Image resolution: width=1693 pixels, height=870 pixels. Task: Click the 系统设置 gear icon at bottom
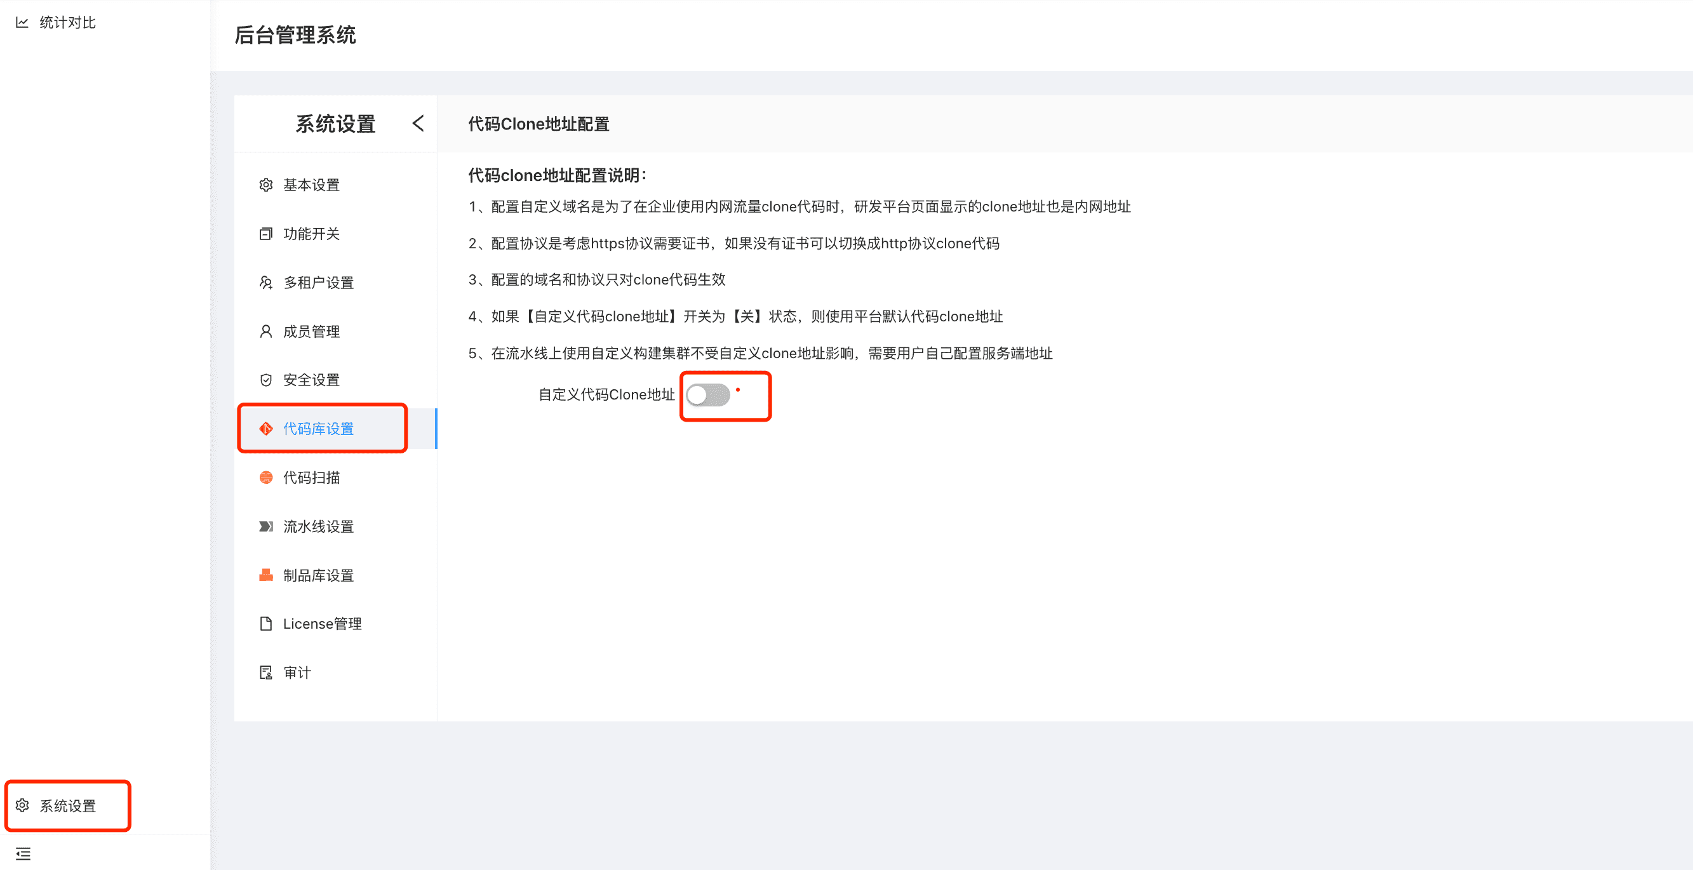click(x=22, y=805)
